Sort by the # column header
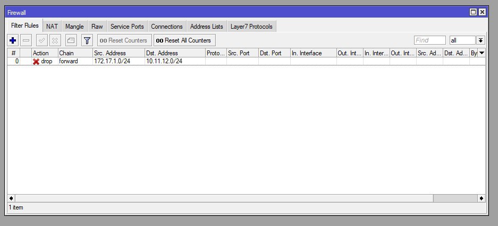The width and height of the screenshot is (498, 226). coord(14,53)
